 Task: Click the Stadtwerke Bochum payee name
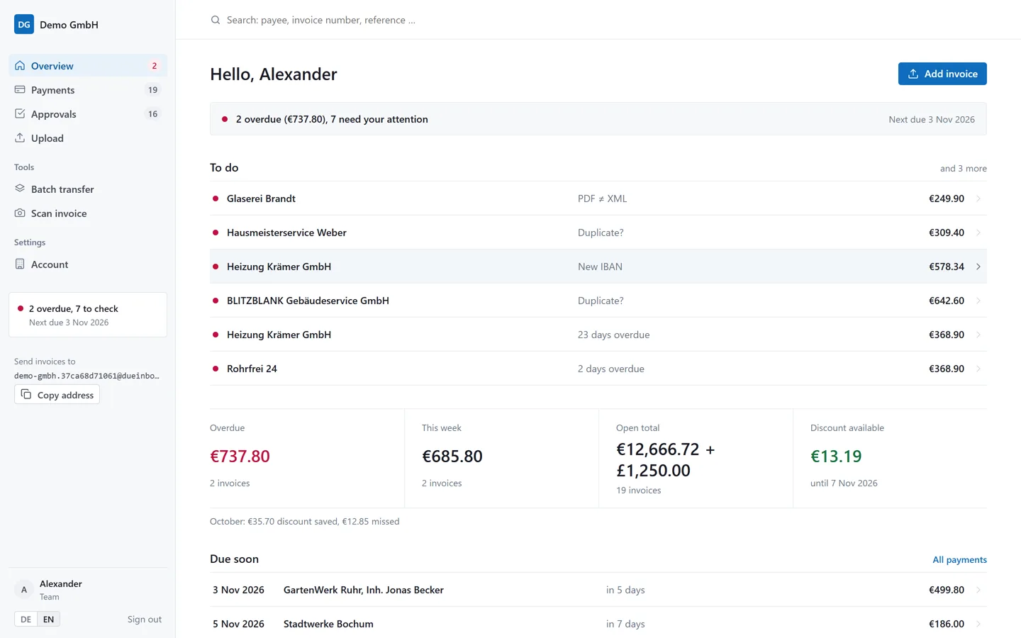coord(328,624)
